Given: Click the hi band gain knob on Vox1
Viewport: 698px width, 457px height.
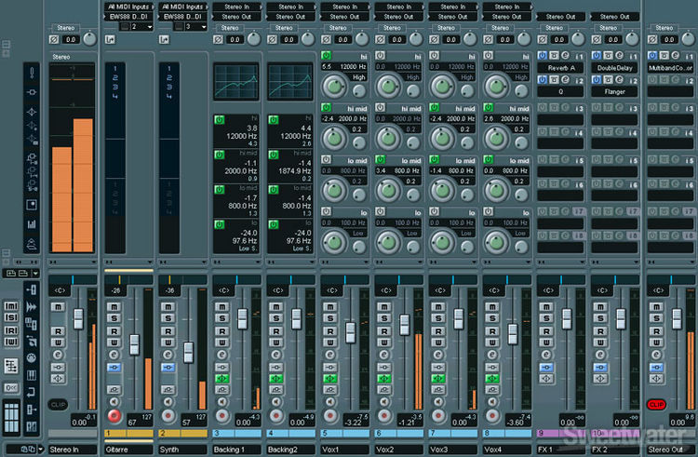Looking at the screenshot, I should [x=334, y=86].
